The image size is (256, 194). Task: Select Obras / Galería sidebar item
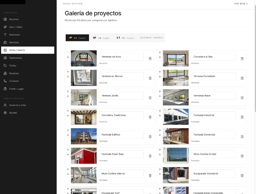click(x=28, y=50)
